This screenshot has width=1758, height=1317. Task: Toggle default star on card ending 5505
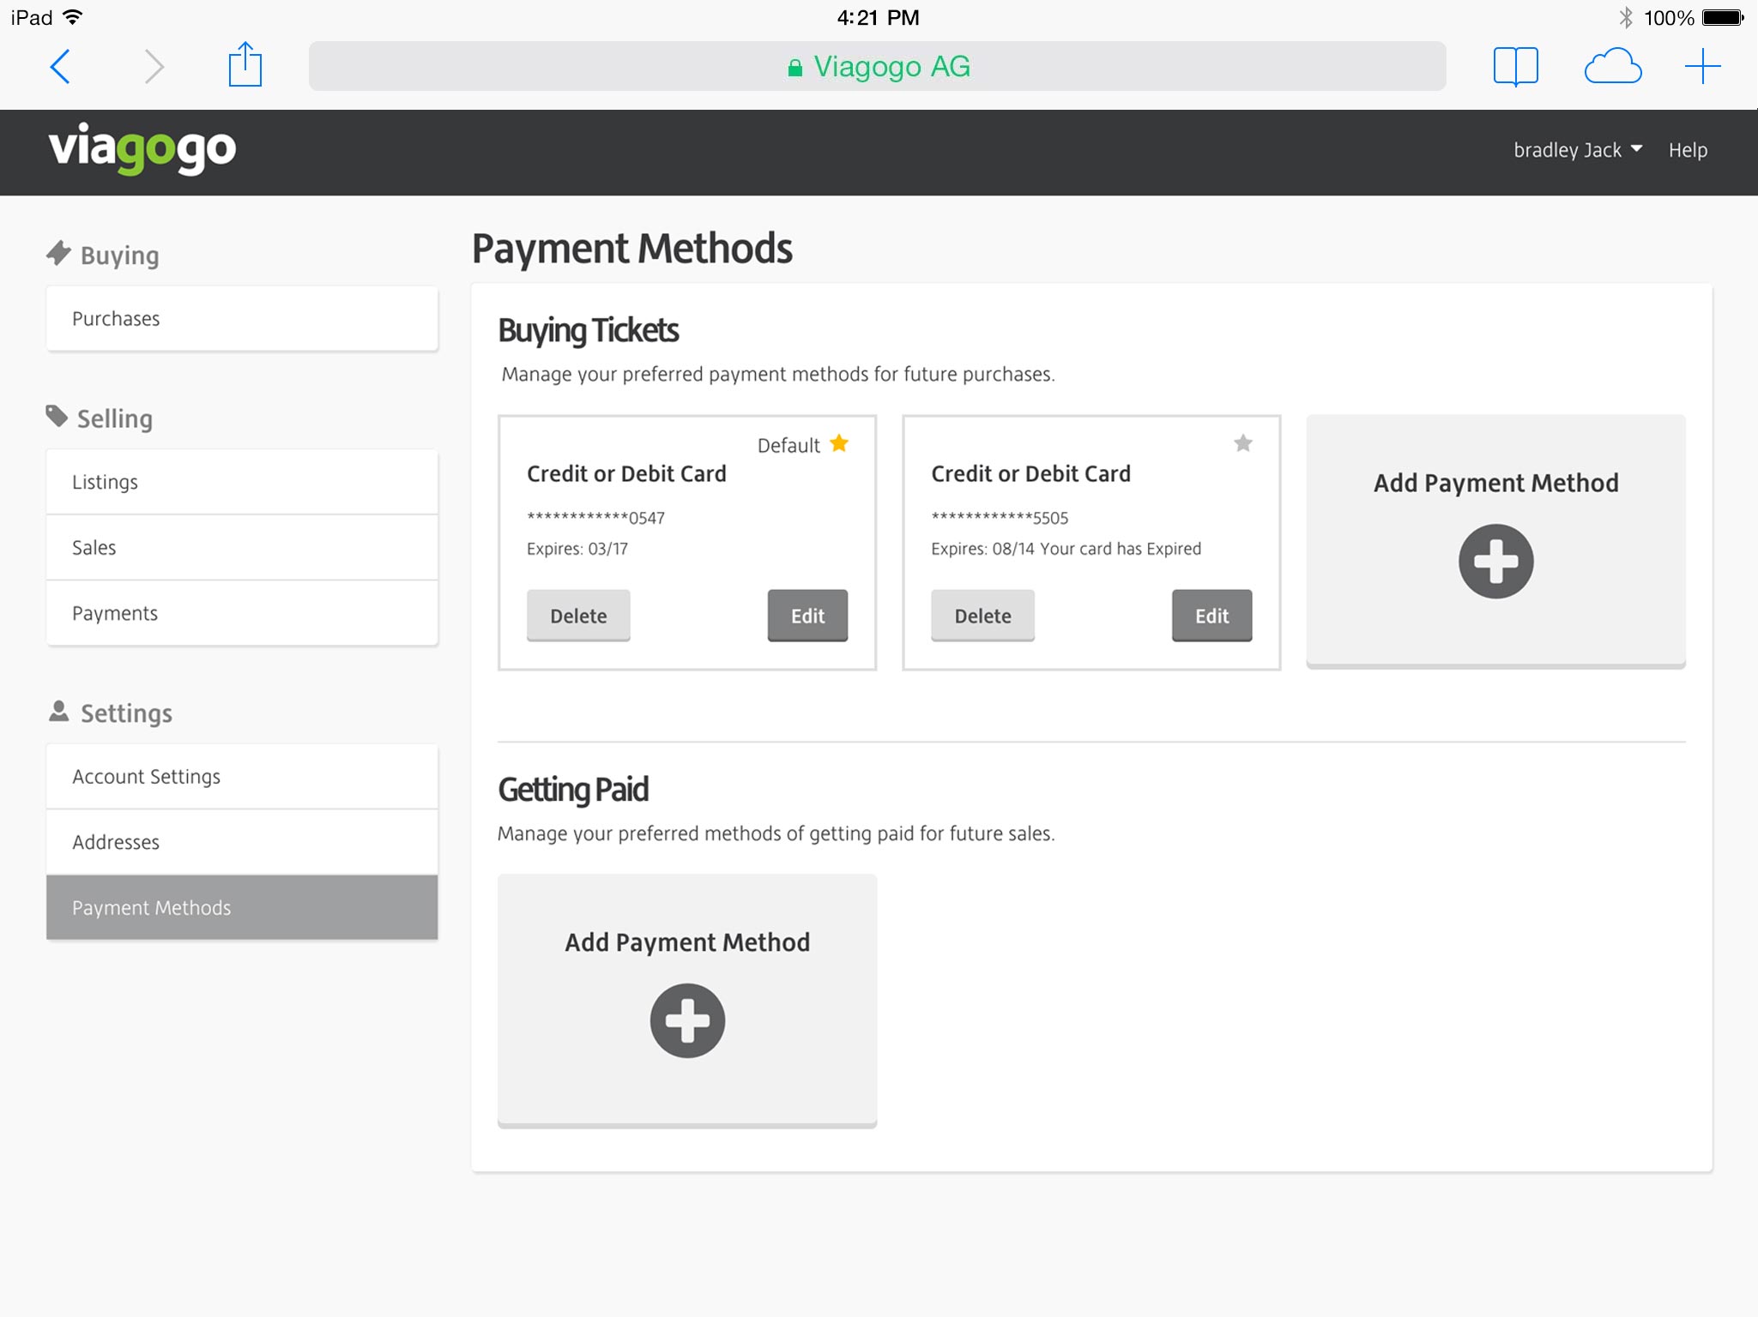(x=1242, y=443)
